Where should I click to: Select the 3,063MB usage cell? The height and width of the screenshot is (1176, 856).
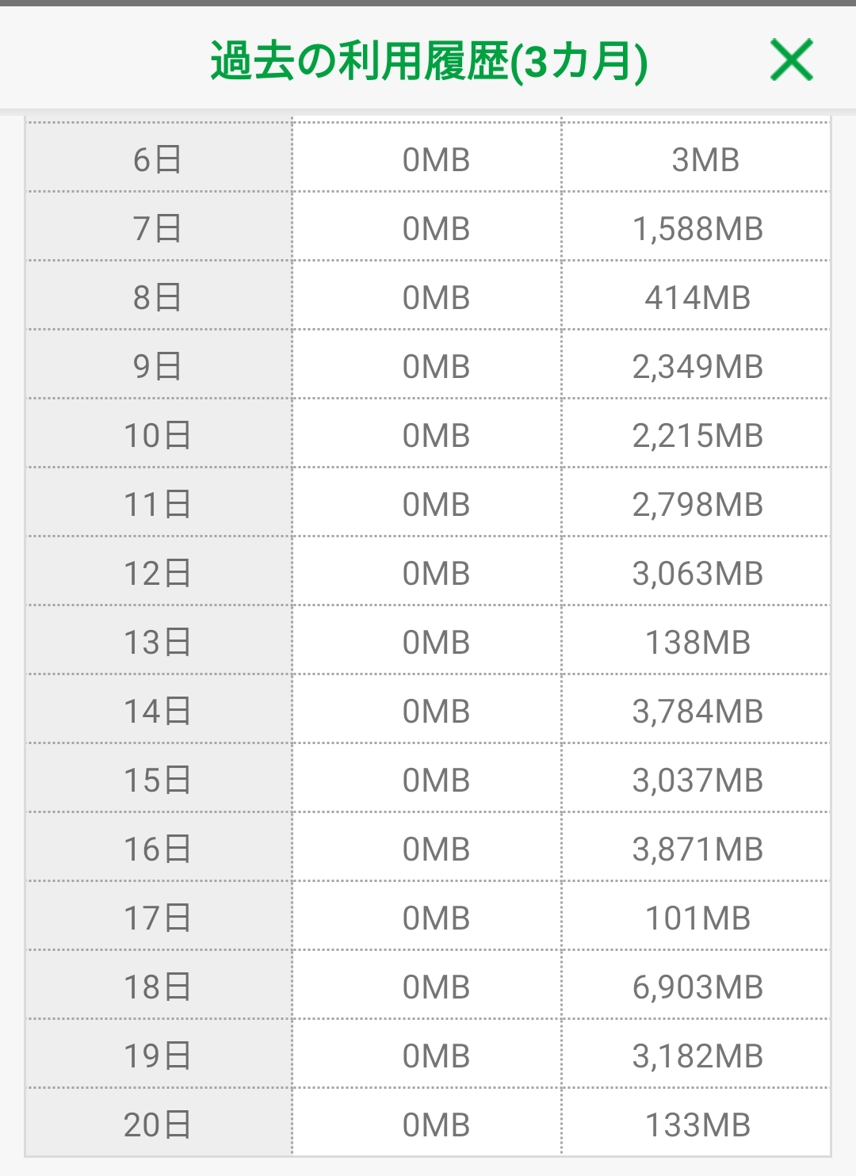click(x=697, y=574)
